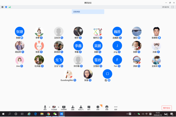Open the members (27) list
This screenshot has width=176, height=117.
(x=81, y=108)
